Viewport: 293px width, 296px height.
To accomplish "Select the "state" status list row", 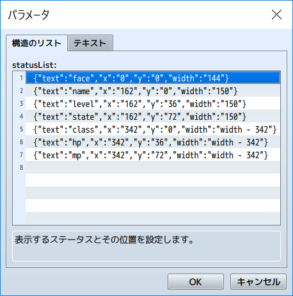I will coord(153,116).
